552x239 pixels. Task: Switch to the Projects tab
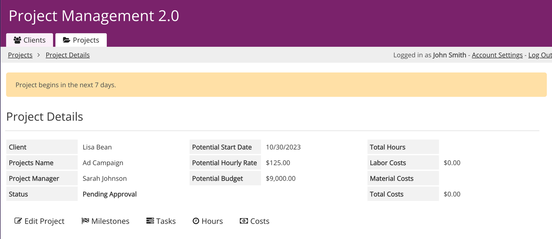[81, 40]
